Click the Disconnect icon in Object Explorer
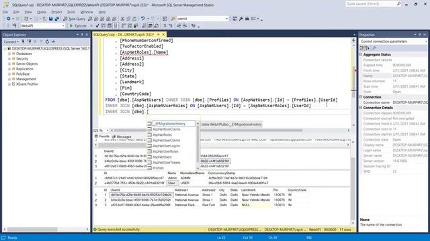The image size is (430, 241). tap(29, 42)
